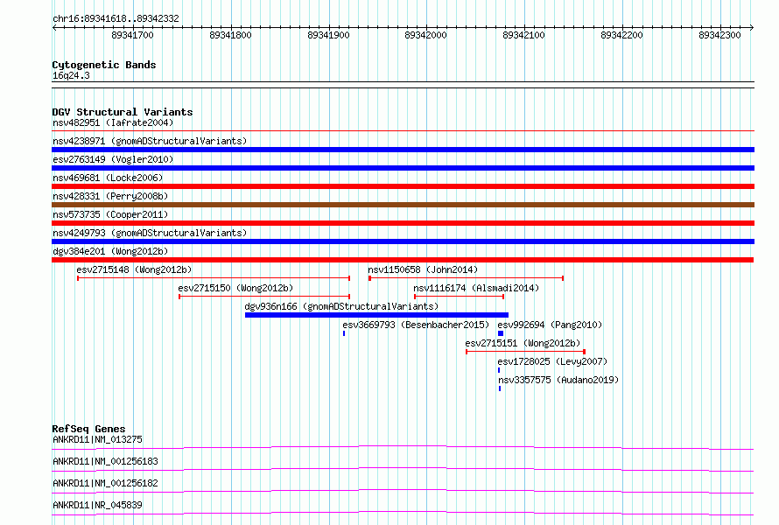The width and height of the screenshot is (779, 525).
Task: Select the nsv482951 (Iafrate2004) label
Action: point(113,122)
